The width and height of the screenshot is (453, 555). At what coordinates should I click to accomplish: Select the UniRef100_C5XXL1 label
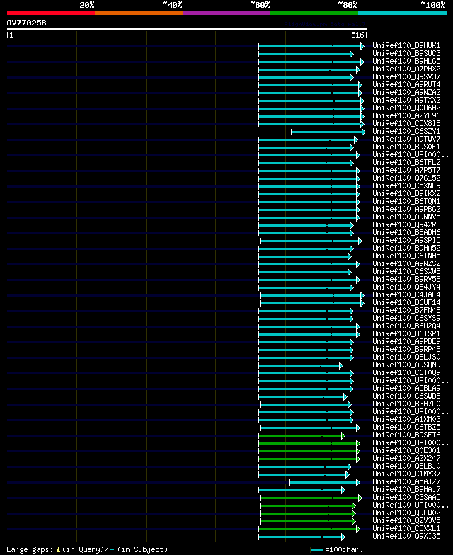pyautogui.click(x=406, y=528)
